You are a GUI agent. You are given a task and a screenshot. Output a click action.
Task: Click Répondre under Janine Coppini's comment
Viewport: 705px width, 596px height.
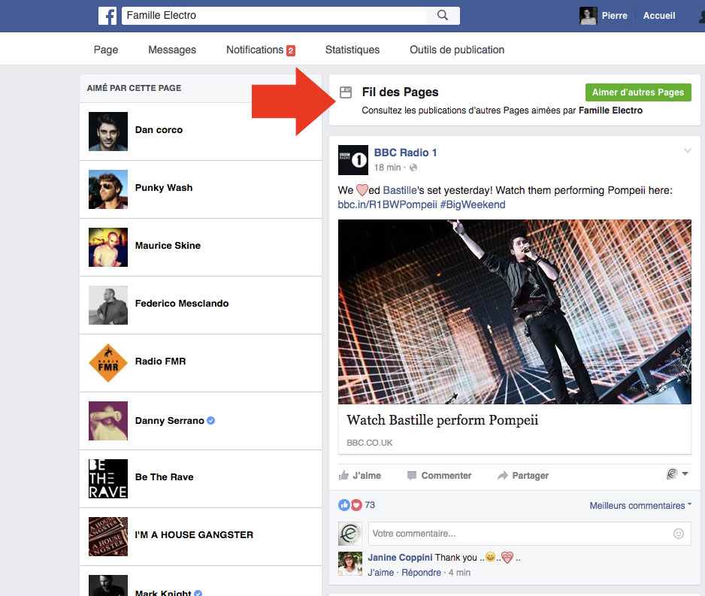422,573
